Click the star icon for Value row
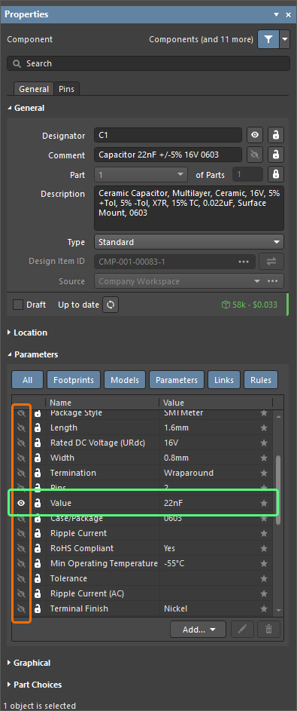Image resolution: width=297 pixels, height=711 pixels. [264, 504]
